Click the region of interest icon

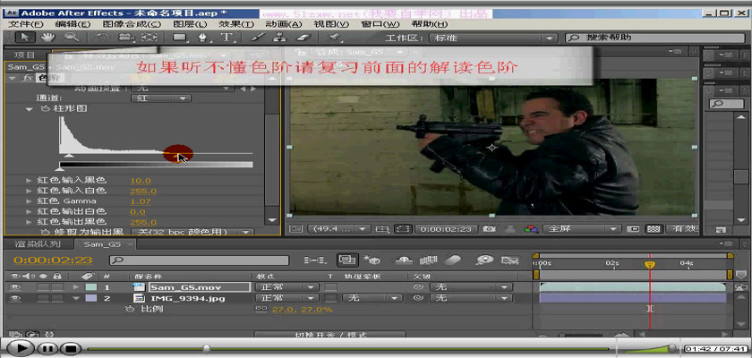click(403, 229)
